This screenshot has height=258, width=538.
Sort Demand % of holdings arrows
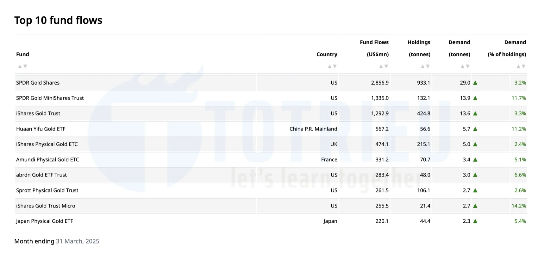(x=521, y=66)
